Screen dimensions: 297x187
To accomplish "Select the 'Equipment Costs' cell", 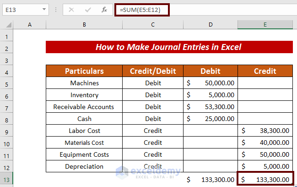I will click(84, 154).
